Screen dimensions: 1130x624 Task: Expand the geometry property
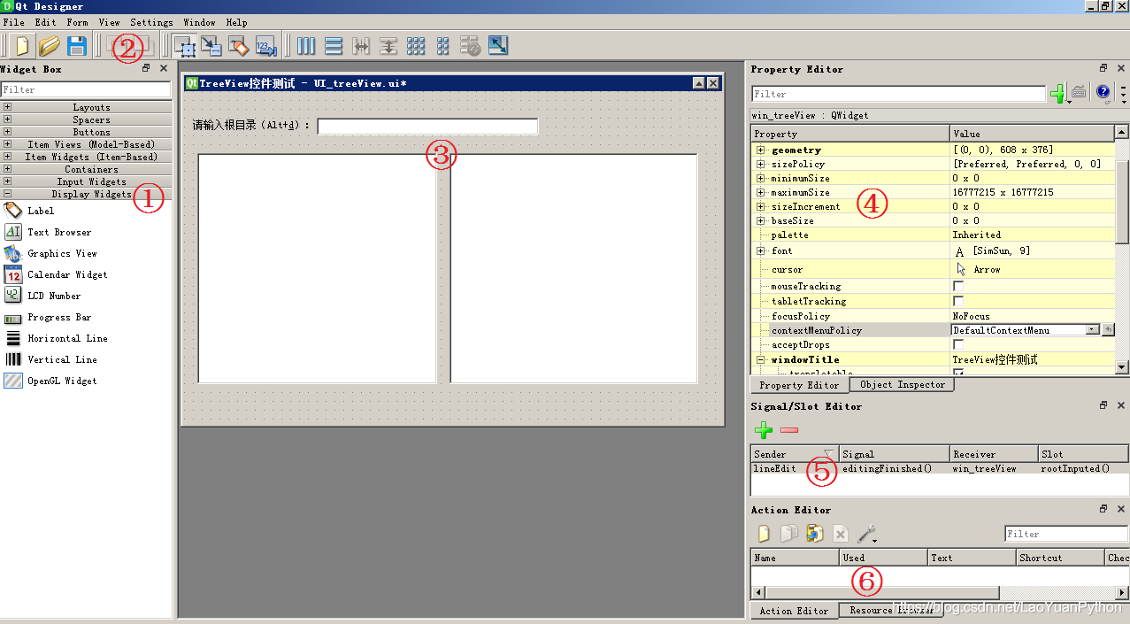[x=761, y=150]
